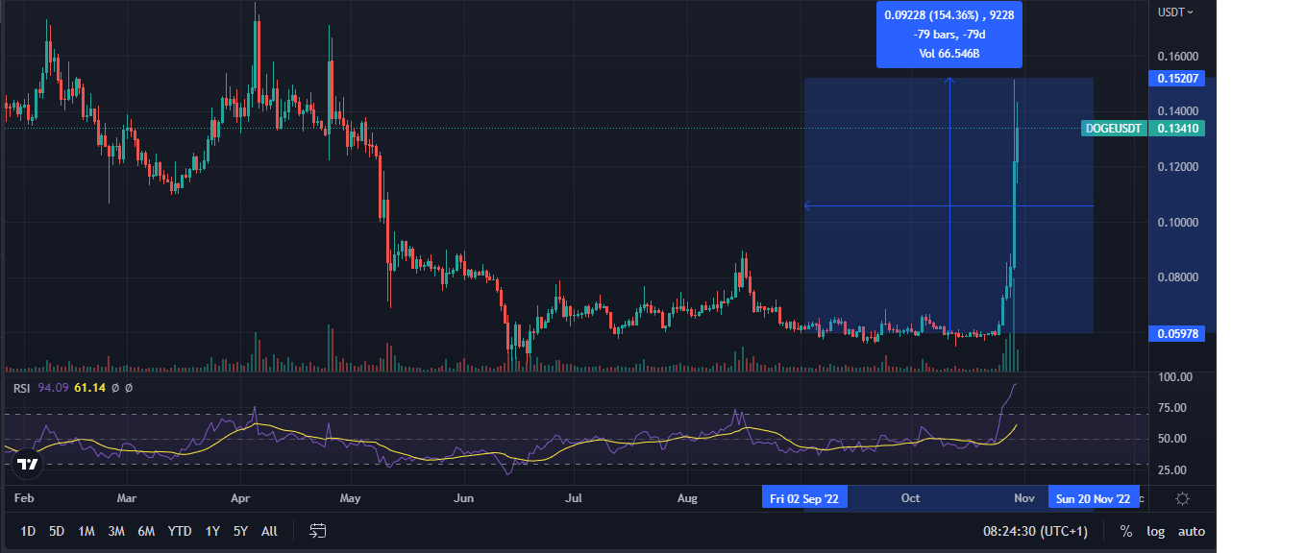The image size is (1306, 553).
Task: Click RSI value 94.09
Action: click(x=51, y=388)
